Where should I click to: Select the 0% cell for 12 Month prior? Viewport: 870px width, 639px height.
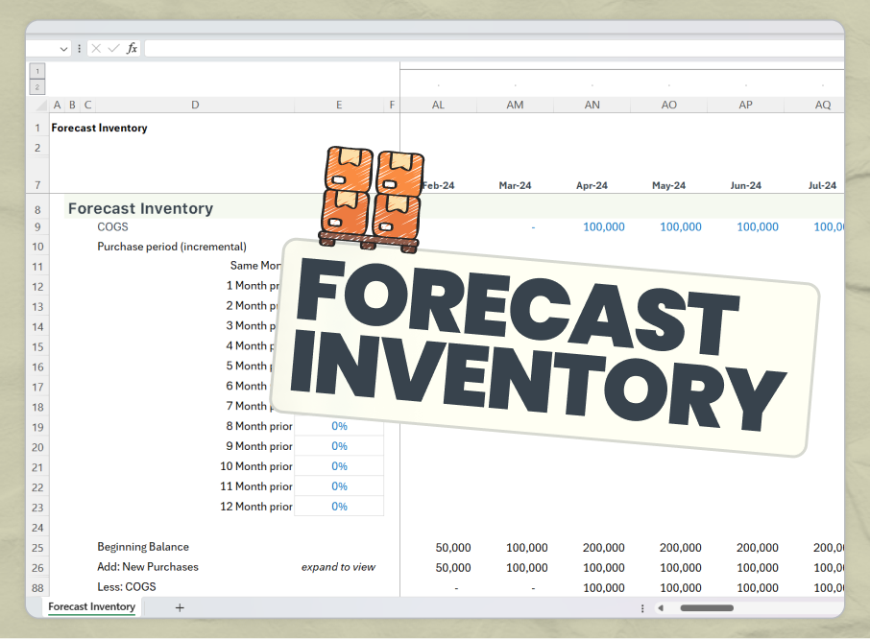coord(339,506)
